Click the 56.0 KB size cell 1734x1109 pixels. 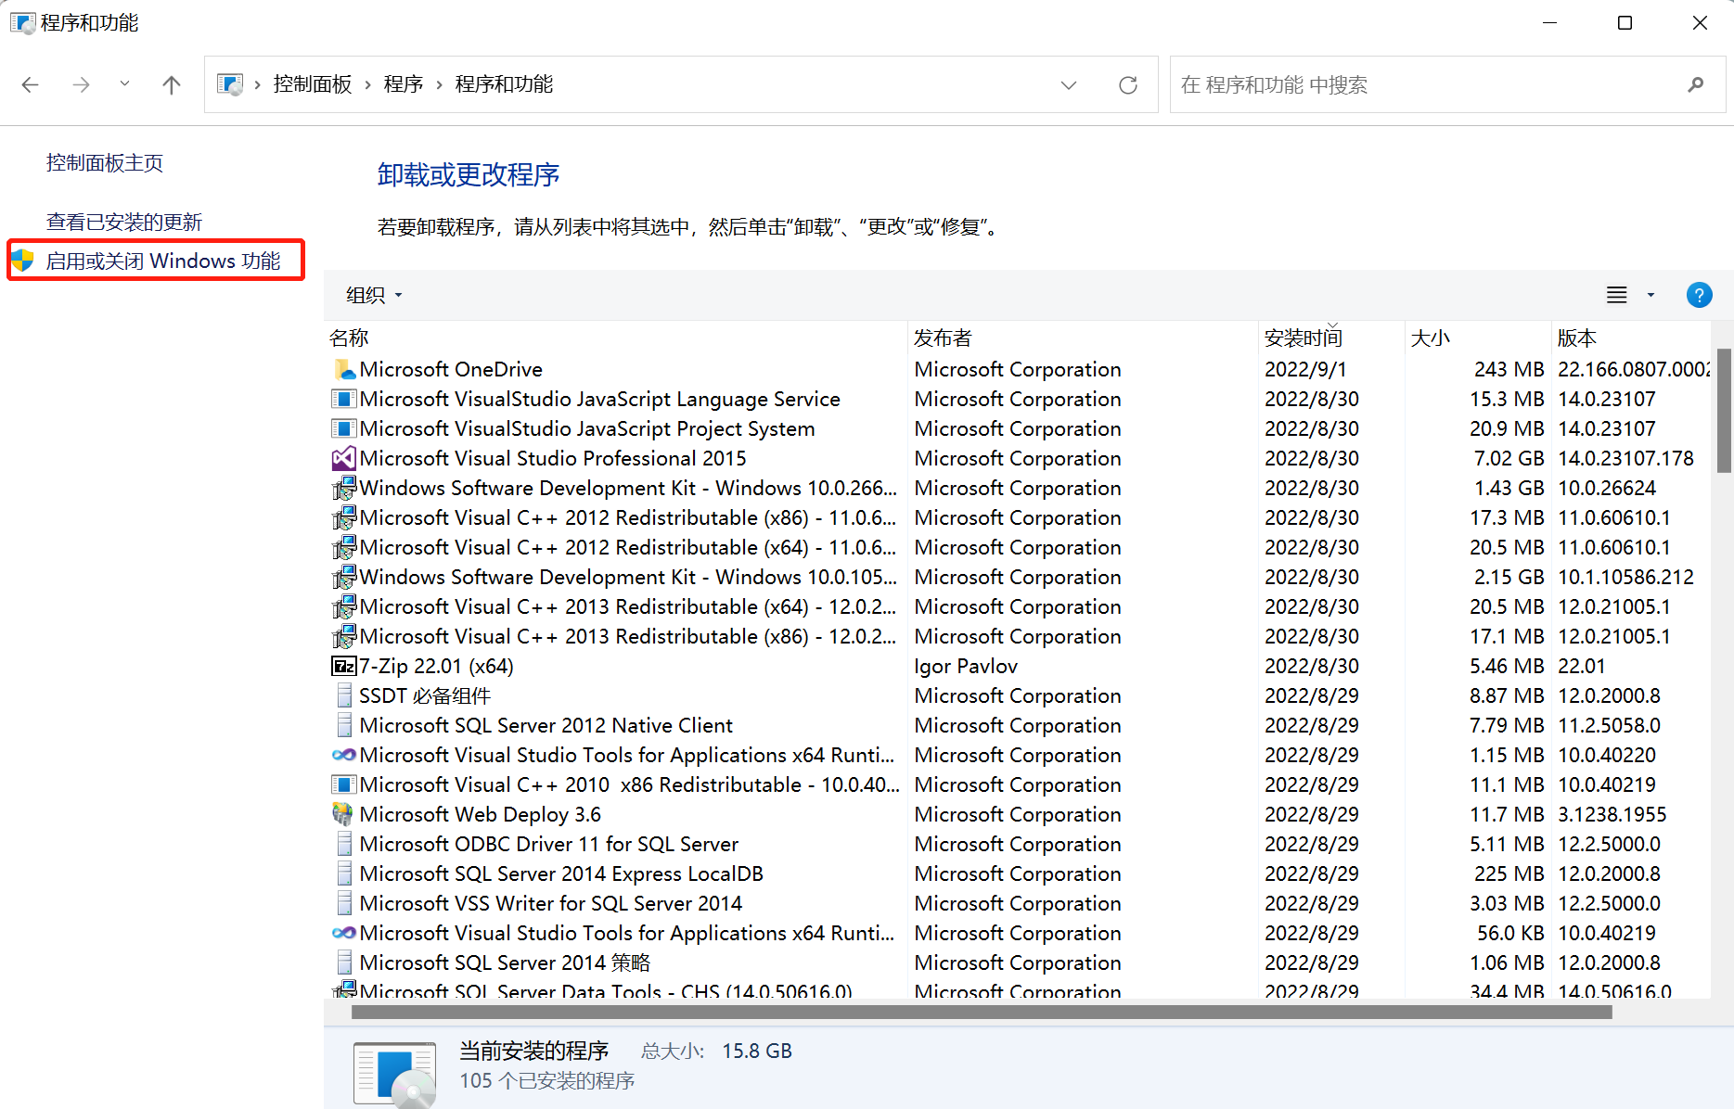1510,933
